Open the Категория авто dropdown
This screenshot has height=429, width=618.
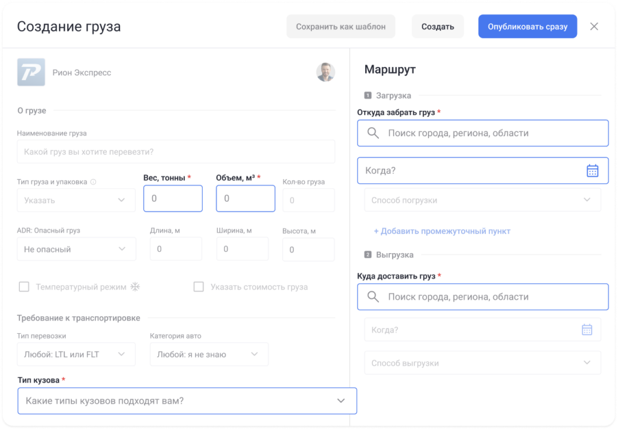click(208, 354)
